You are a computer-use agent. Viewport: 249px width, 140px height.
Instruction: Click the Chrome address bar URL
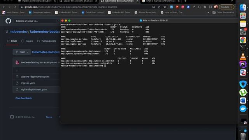point(71,7)
